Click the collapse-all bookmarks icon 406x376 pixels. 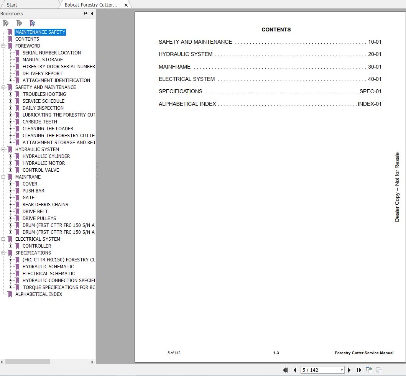point(6,23)
